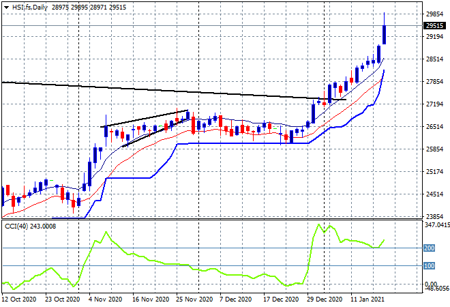
Task: Click the OHLC values 28975 29895 28971 29515
Action: pos(89,8)
